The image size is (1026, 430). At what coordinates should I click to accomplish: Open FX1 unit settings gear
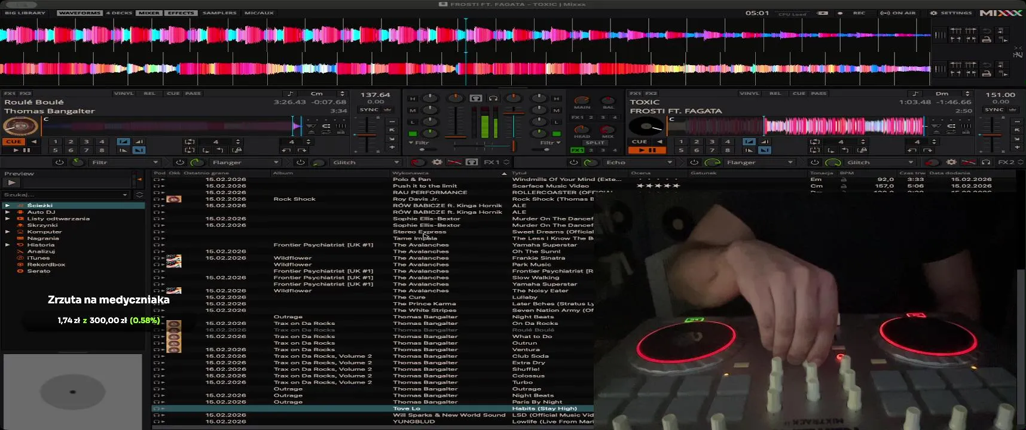tap(437, 162)
